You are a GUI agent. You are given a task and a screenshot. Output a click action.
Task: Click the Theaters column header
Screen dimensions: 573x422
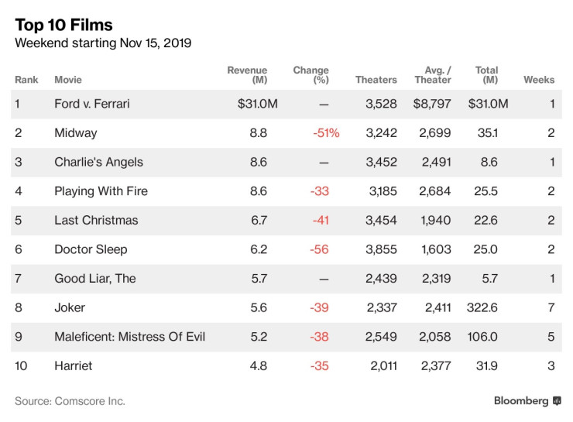(376, 80)
